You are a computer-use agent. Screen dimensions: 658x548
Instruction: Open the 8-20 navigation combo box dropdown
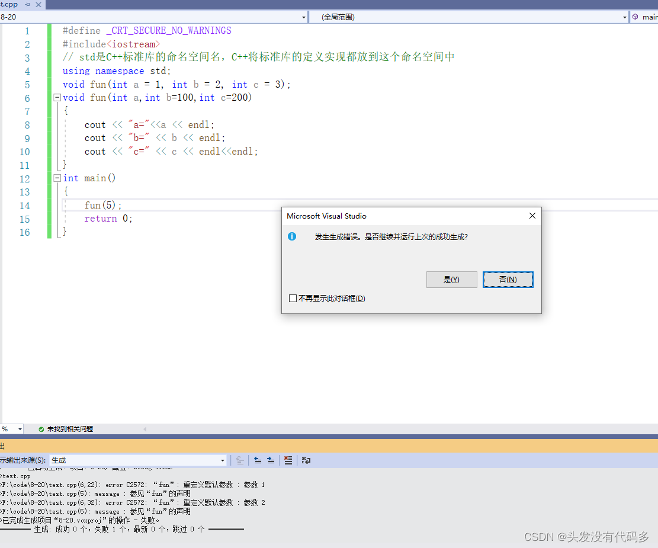click(304, 17)
